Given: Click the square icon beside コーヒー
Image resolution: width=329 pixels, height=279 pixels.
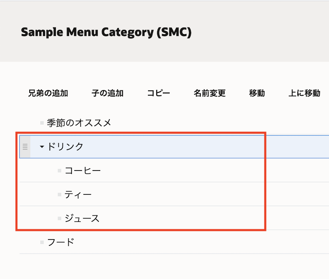Looking at the screenshot, I should click(x=59, y=170).
